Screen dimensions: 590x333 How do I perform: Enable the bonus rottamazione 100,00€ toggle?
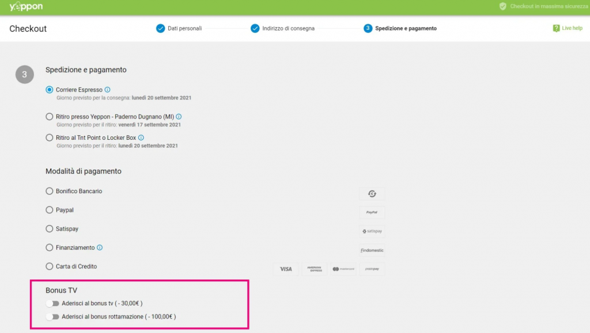click(x=53, y=317)
